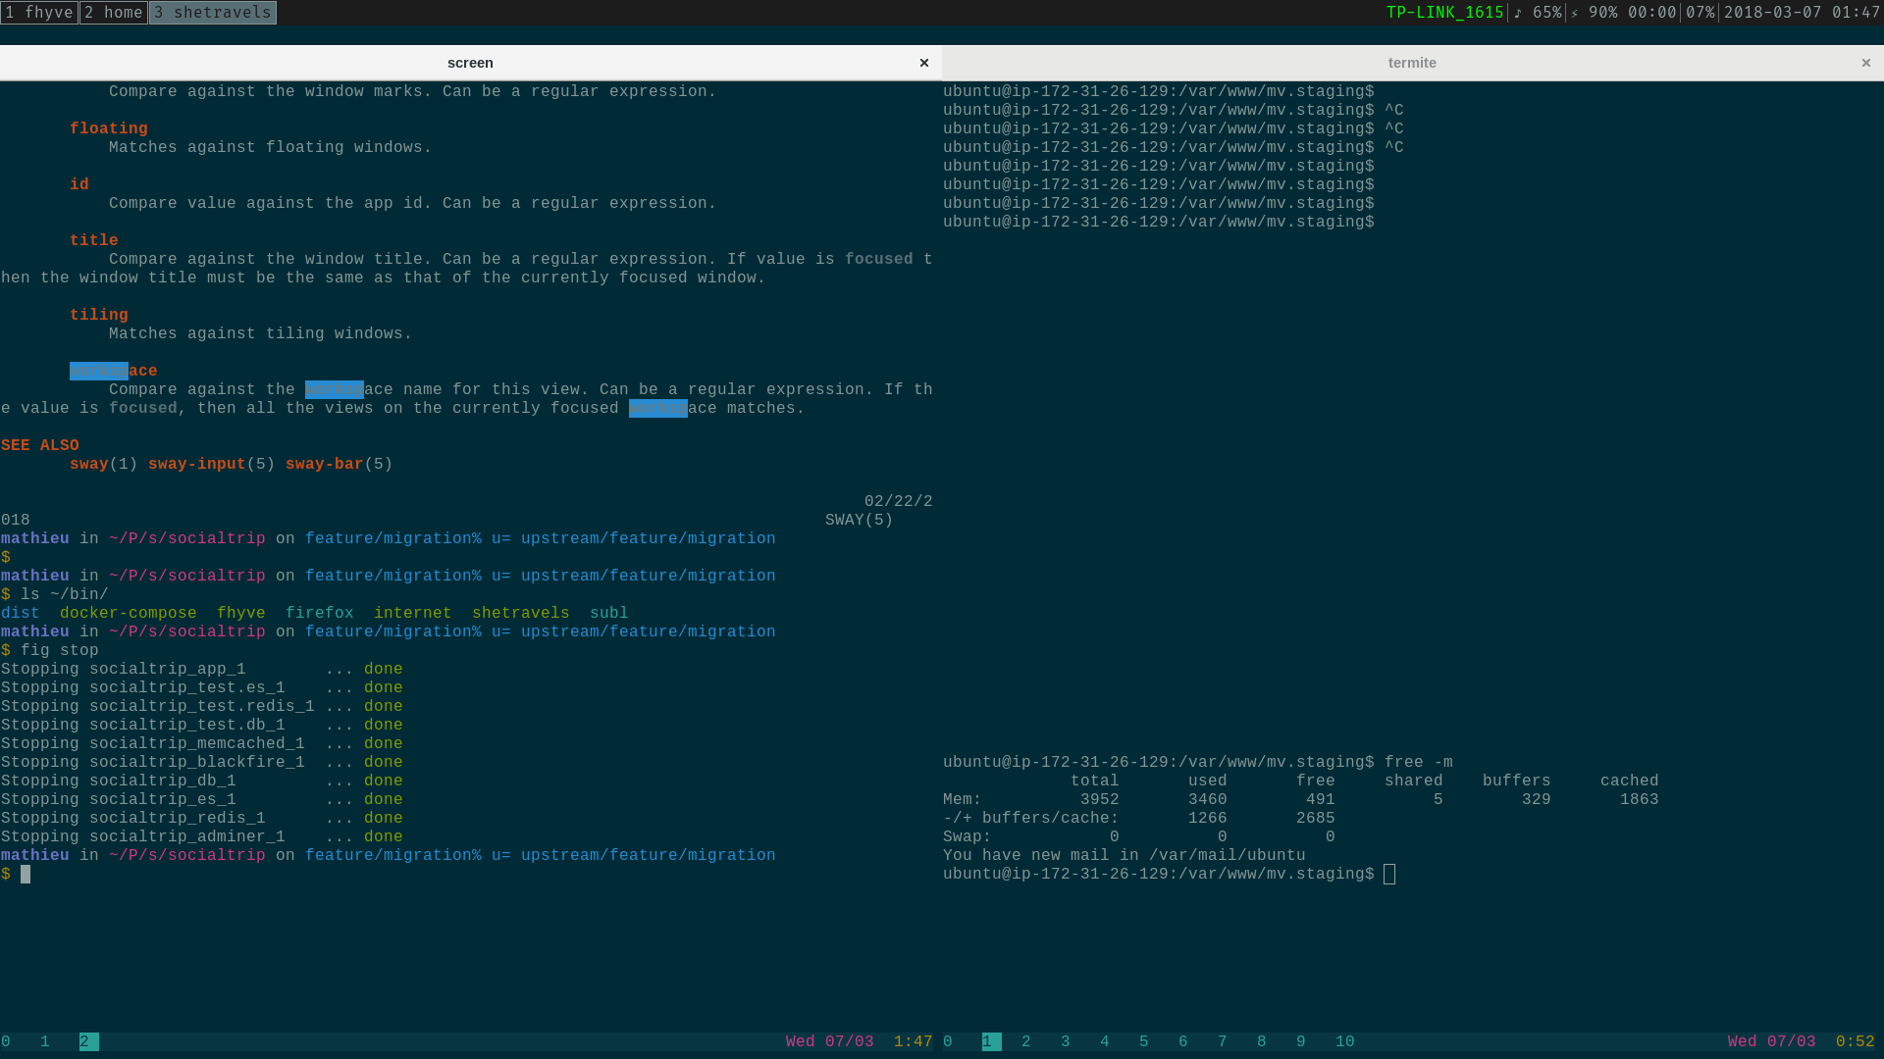Click the 'screen' window title bar
Screen dimensions: 1884x1059
pos(470,62)
